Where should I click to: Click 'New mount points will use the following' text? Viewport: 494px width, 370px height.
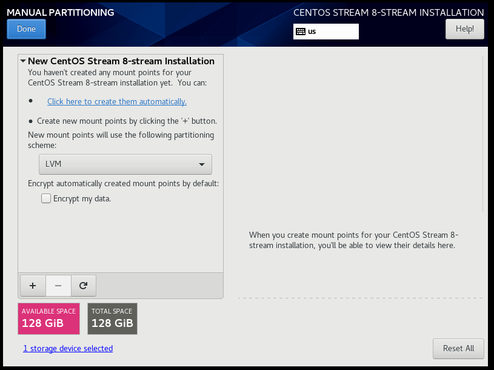click(121, 140)
